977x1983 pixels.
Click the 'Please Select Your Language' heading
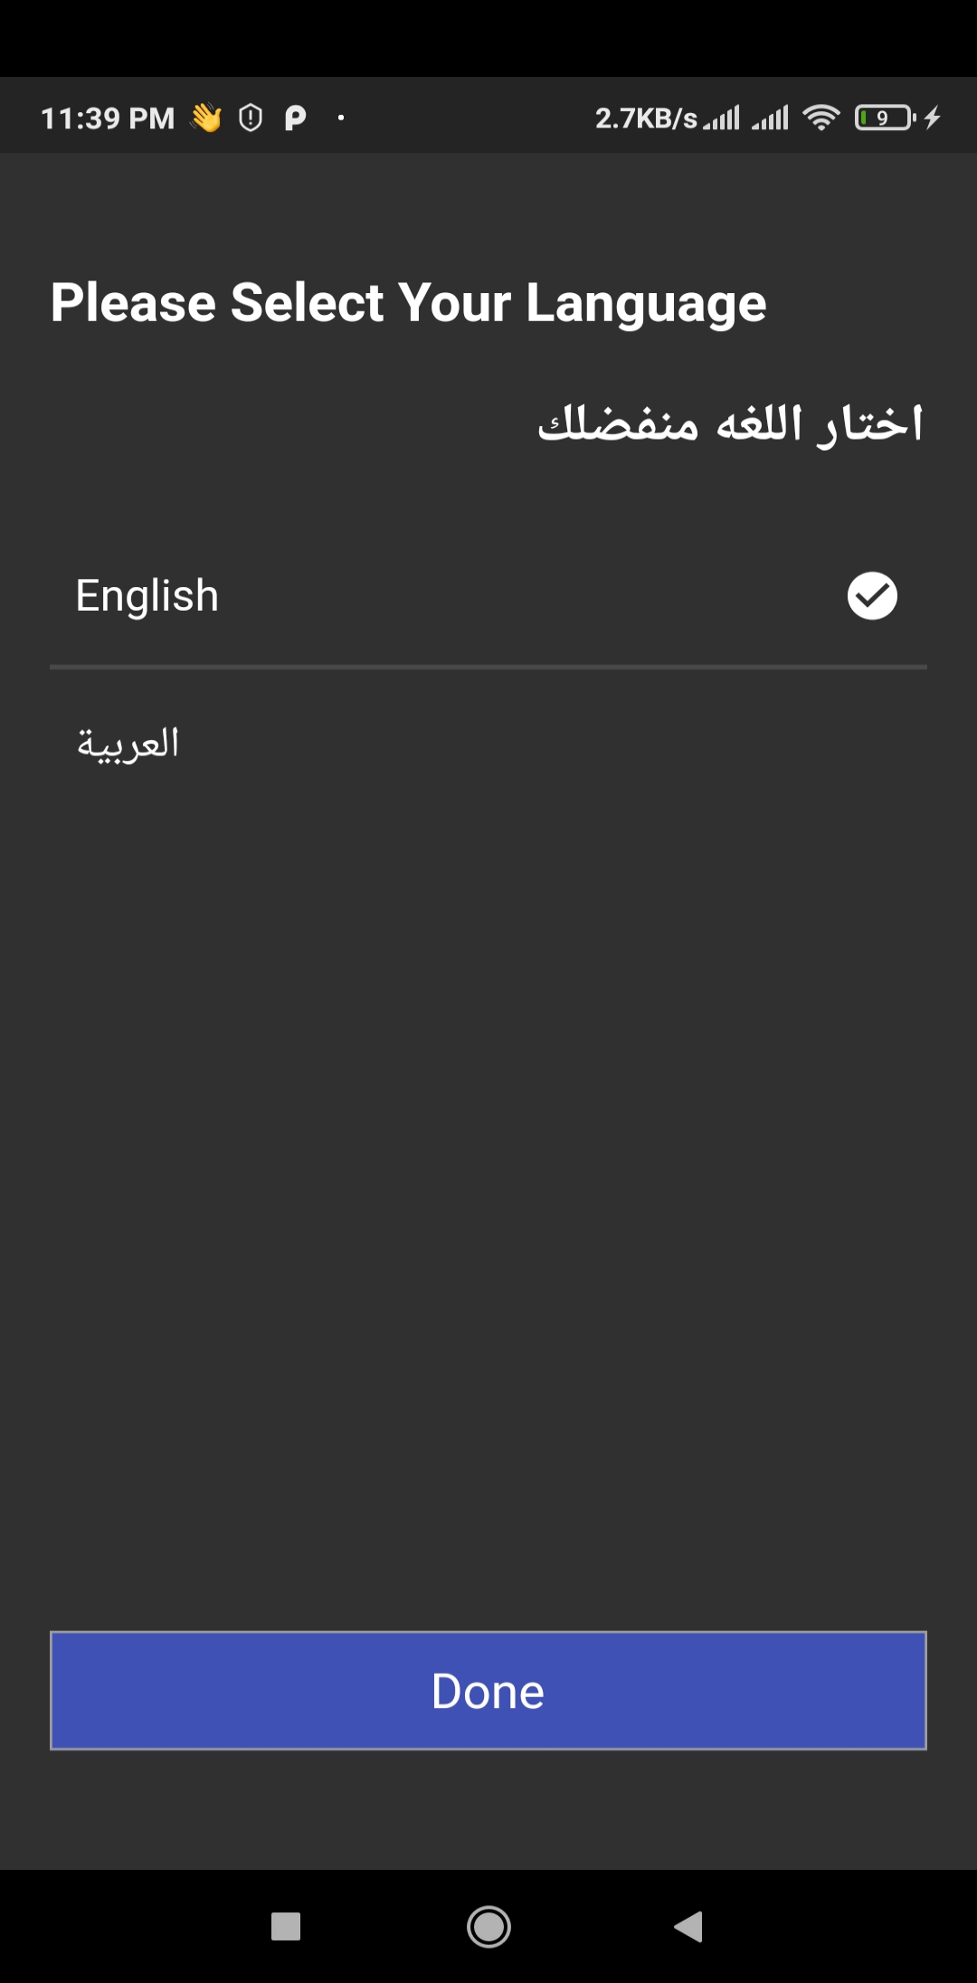pyautogui.click(x=409, y=302)
